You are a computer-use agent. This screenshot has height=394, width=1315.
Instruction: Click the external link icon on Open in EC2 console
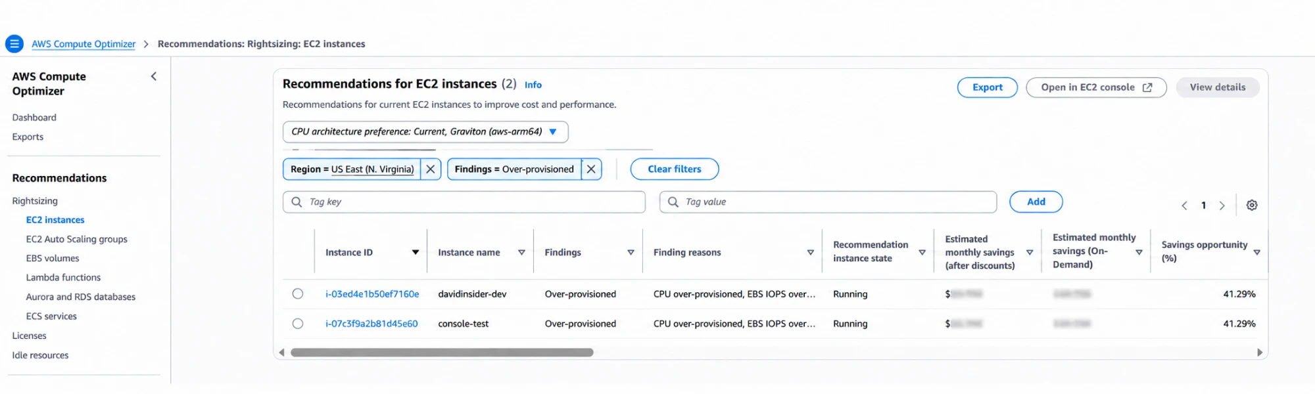click(x=1147, y=87)
